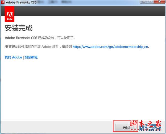The height and width of the screenshot is (134, 166).
Task: Maximize the Adobe Fireworks CS6 installer window
Action: point(150,2)
